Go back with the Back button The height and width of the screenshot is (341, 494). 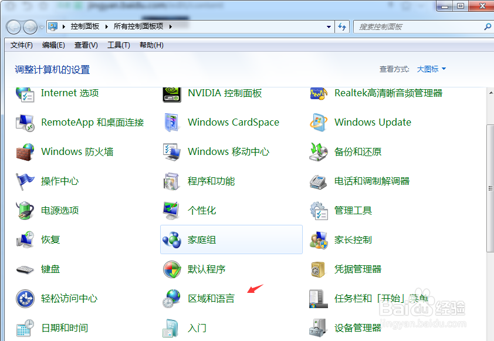(x=13, y=27)
